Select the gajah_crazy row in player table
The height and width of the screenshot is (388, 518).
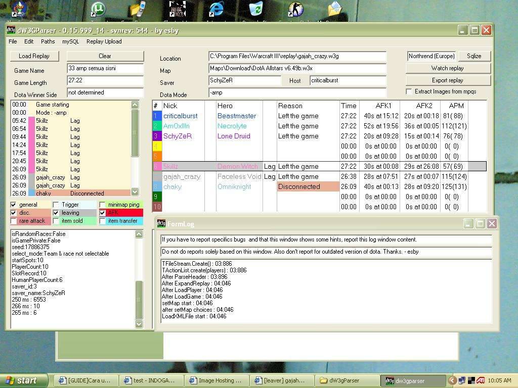tap(320, 176)
